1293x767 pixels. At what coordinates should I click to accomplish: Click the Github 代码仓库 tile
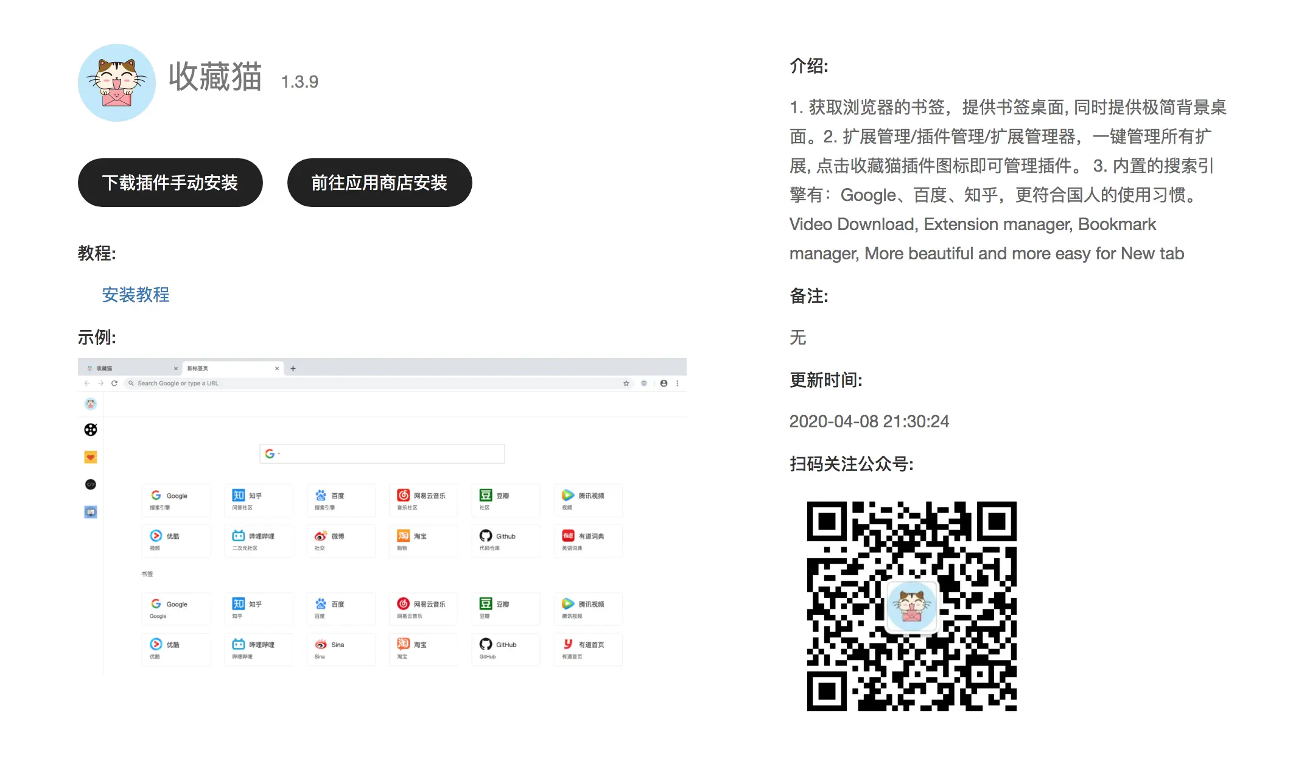coord(505,541)
